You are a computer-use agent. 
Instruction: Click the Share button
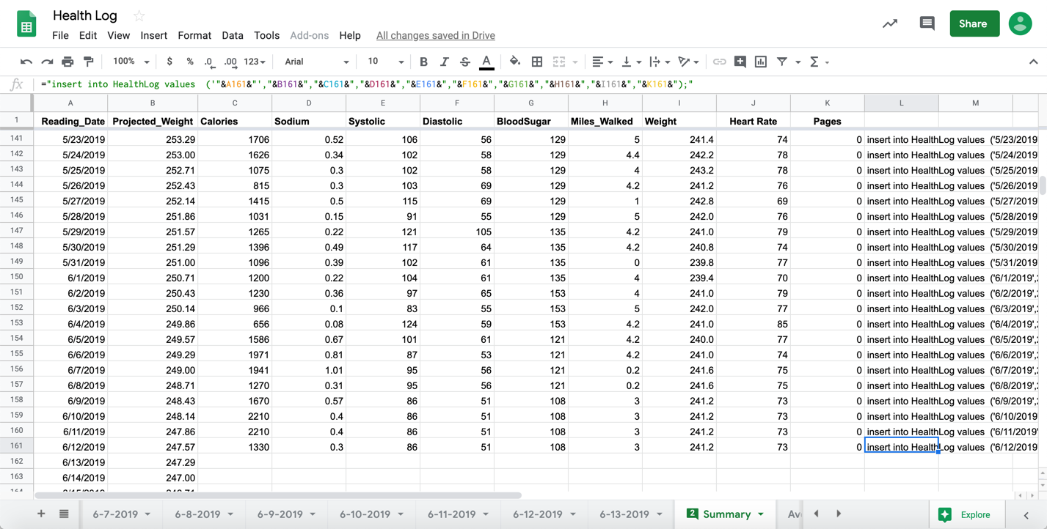974,23
